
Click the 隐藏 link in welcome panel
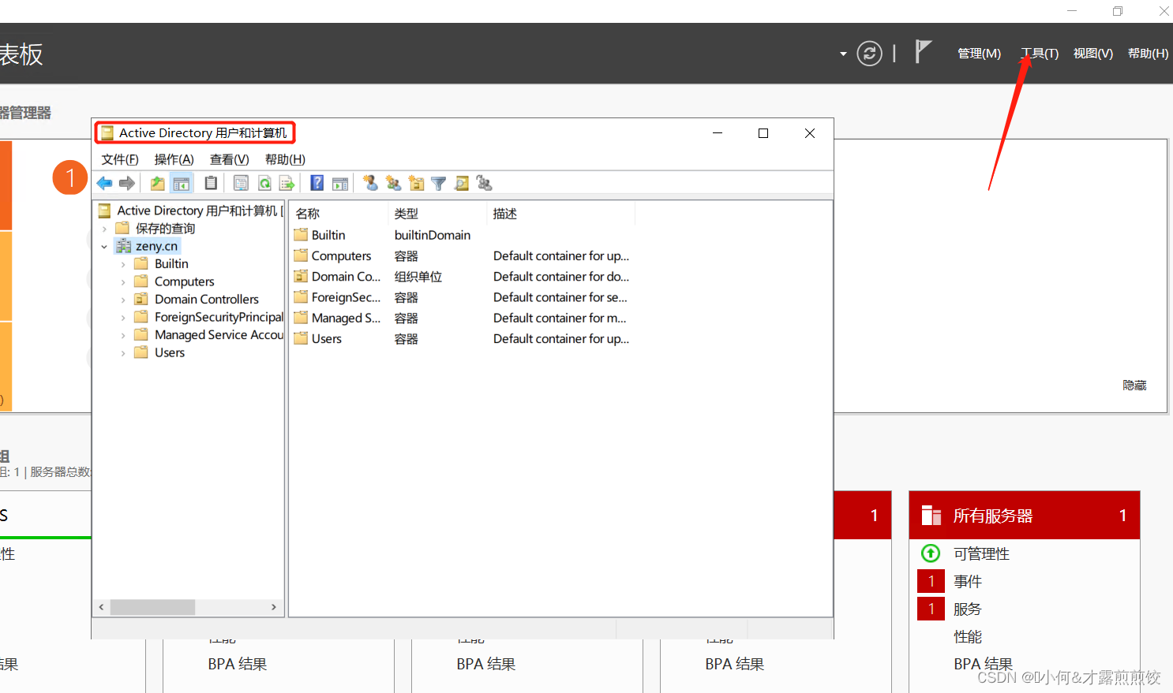pos(1134,386)
